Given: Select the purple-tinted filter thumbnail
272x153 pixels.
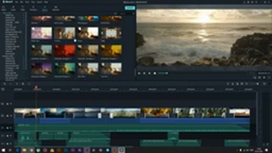Looking at the screenshot, I should 42,68.
